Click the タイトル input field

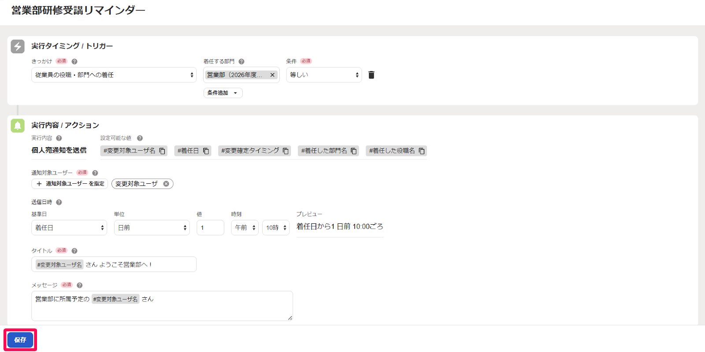click(x=114, y=264)
